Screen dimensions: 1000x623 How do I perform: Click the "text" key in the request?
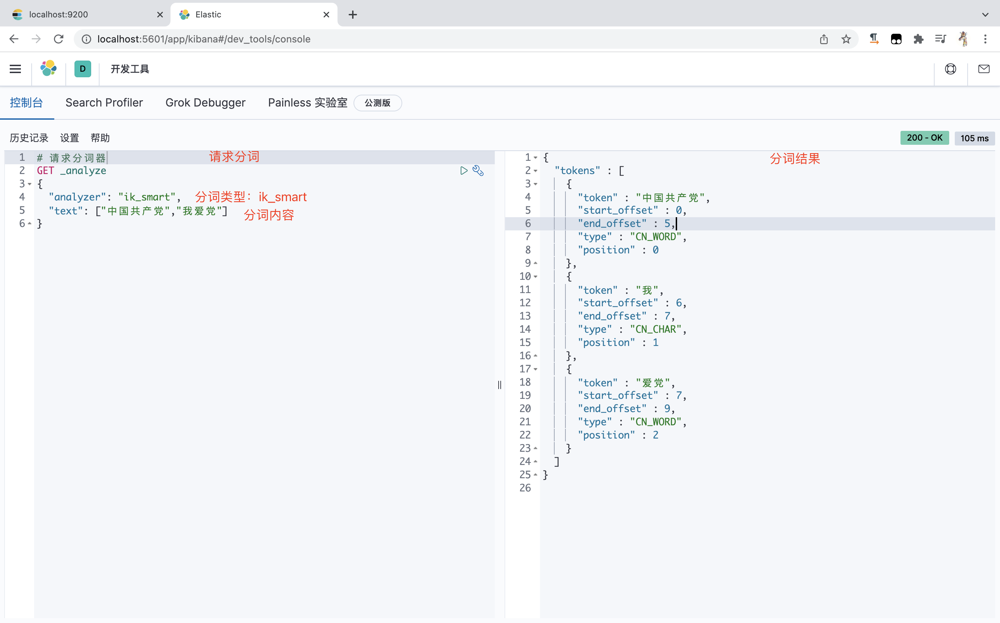pos(66,211)
